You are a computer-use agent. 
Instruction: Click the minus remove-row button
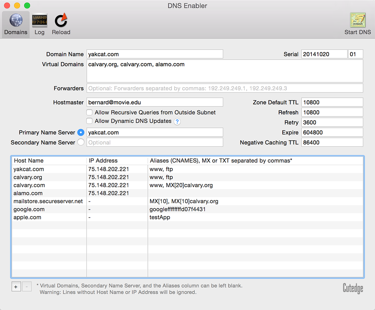click(27, 286)
